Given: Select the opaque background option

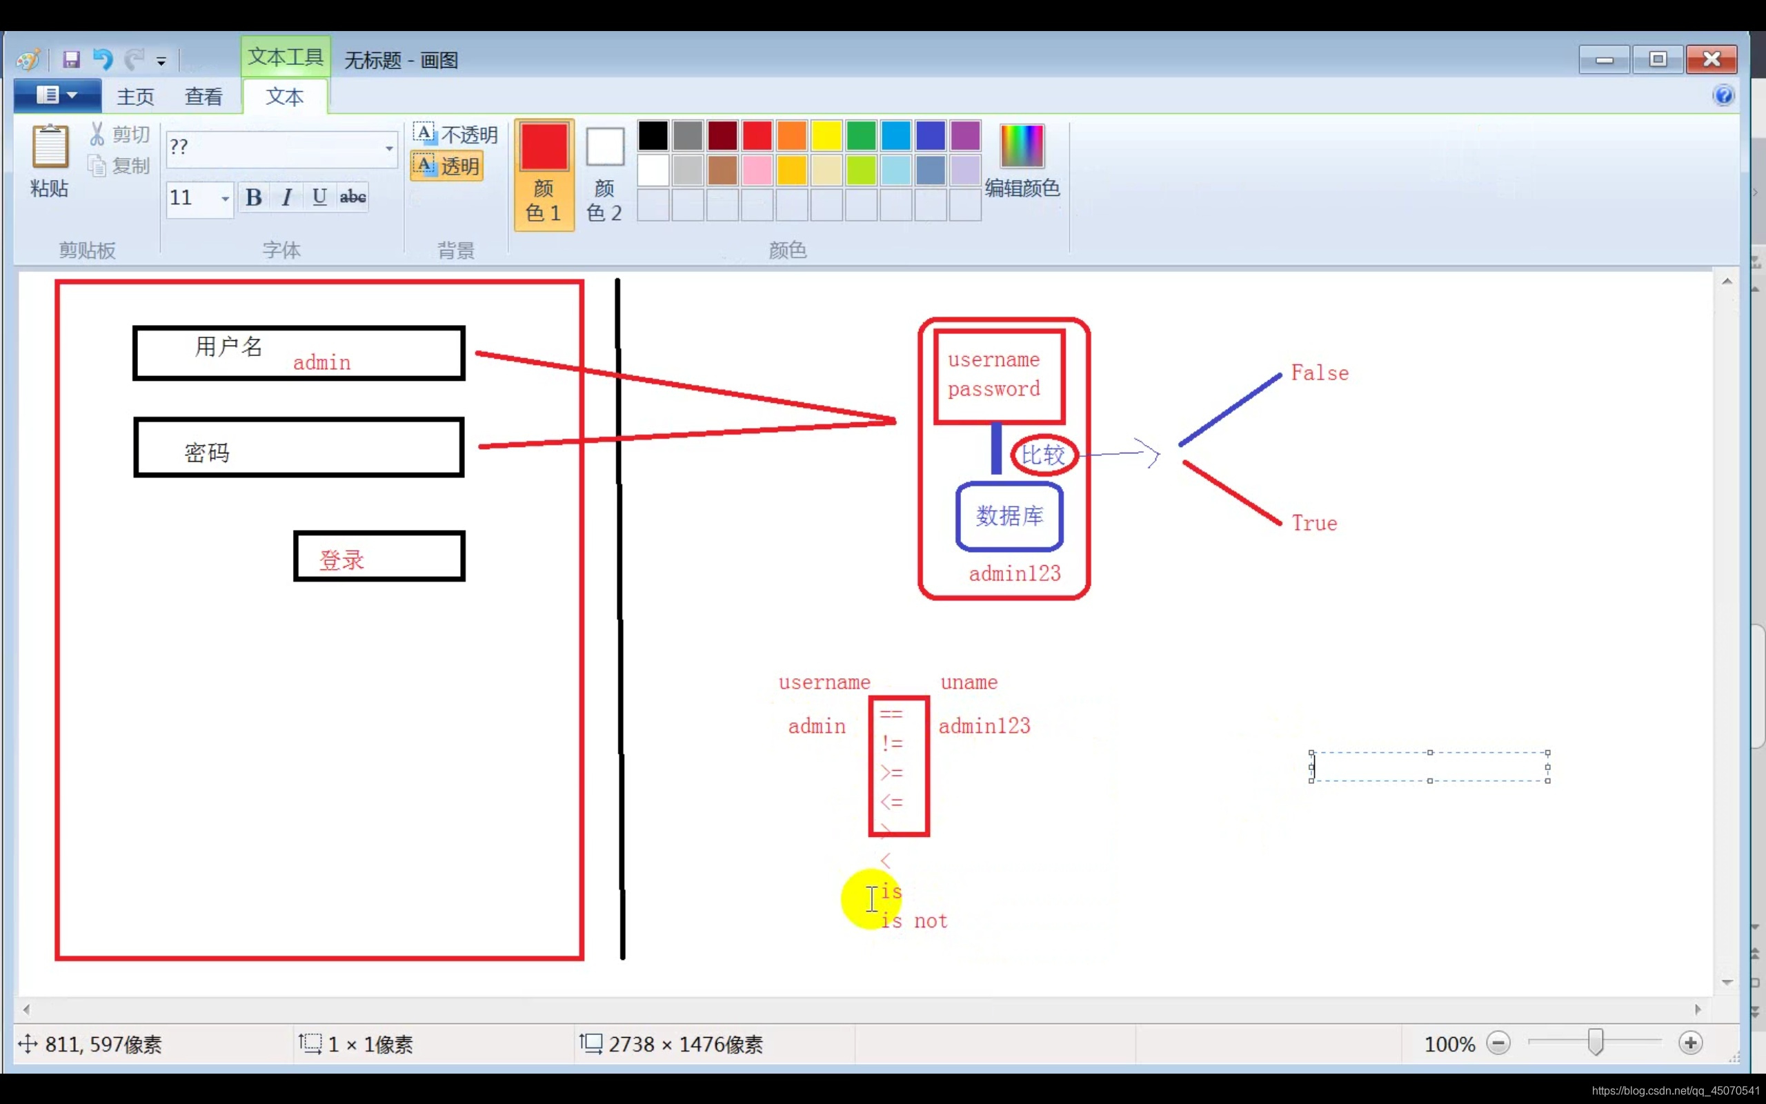Looking at the screenshot, I should click(x=455, y=134).
